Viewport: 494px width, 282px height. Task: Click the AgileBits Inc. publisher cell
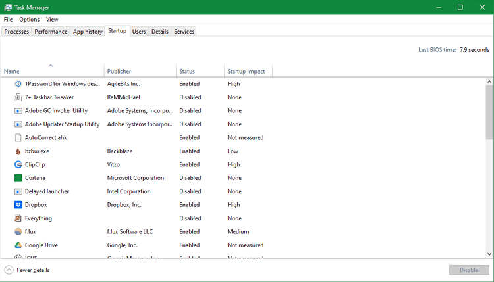[x=124, y=84]
